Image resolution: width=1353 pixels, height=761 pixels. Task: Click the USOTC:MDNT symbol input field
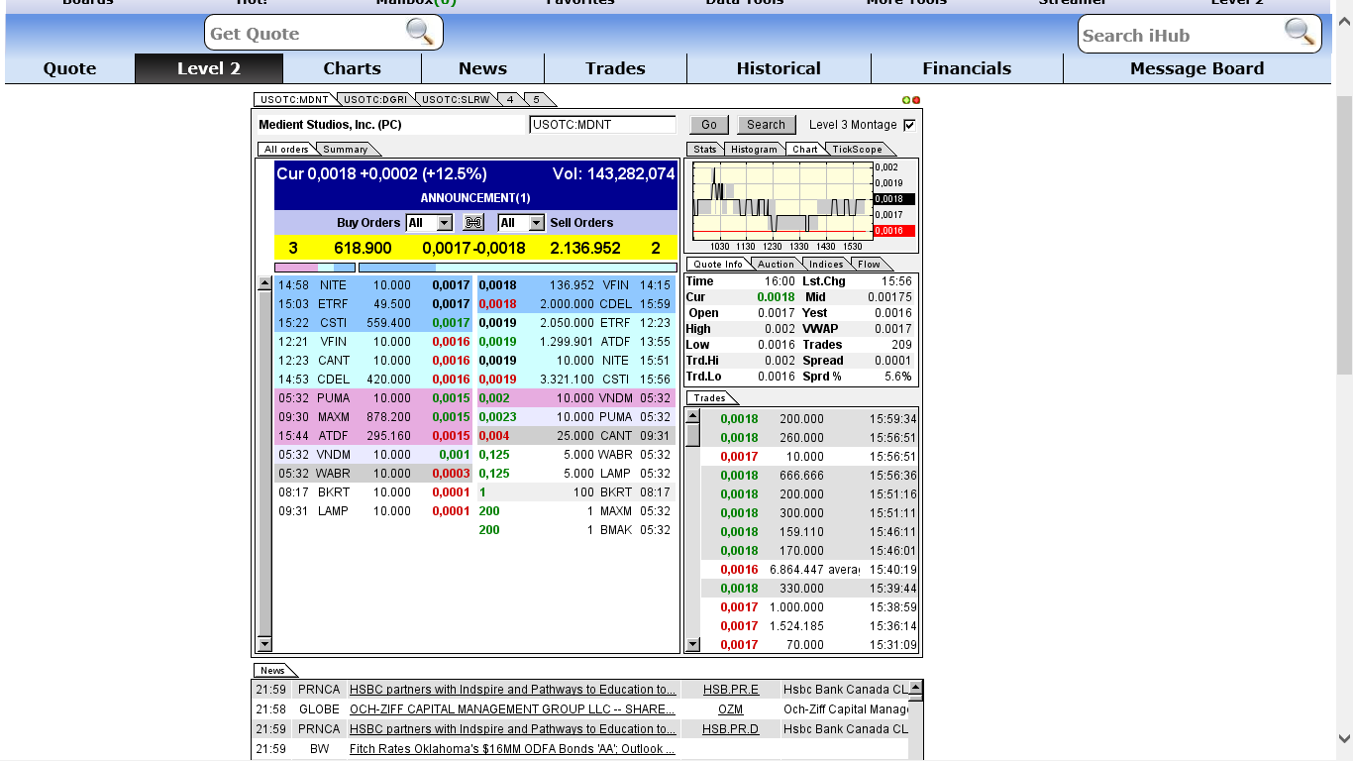602,125
